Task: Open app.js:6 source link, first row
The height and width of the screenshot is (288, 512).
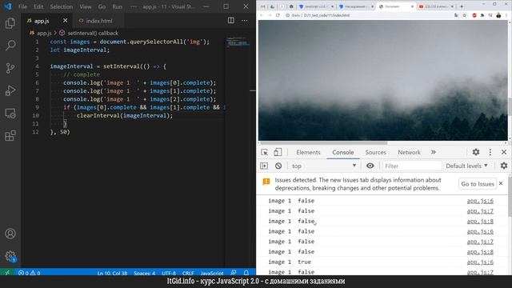Action: click(x=480, y=201)
